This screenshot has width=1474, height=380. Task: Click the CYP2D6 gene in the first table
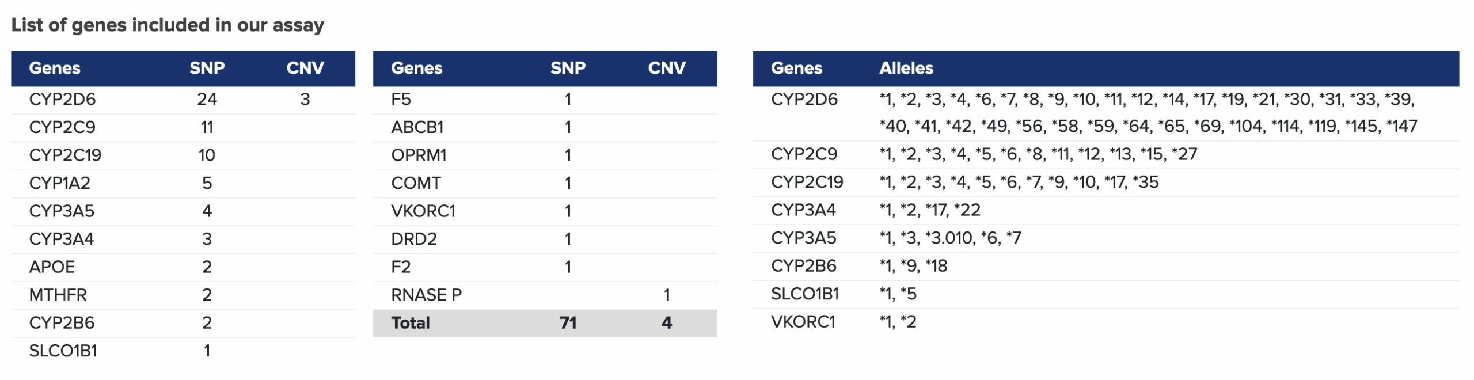coord(62,100)
